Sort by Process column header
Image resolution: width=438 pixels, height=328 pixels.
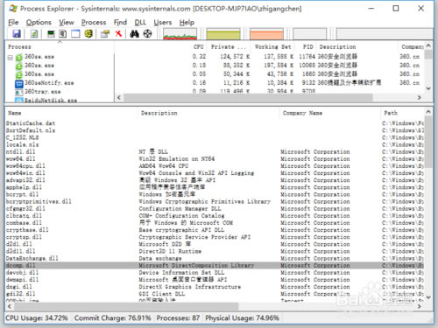click(60, 47)
